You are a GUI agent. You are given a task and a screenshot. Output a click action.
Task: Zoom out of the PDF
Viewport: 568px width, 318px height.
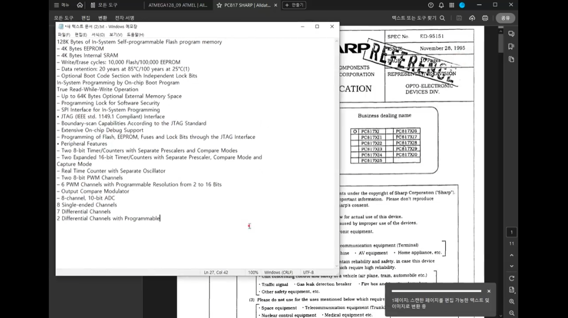pos(512,313)
